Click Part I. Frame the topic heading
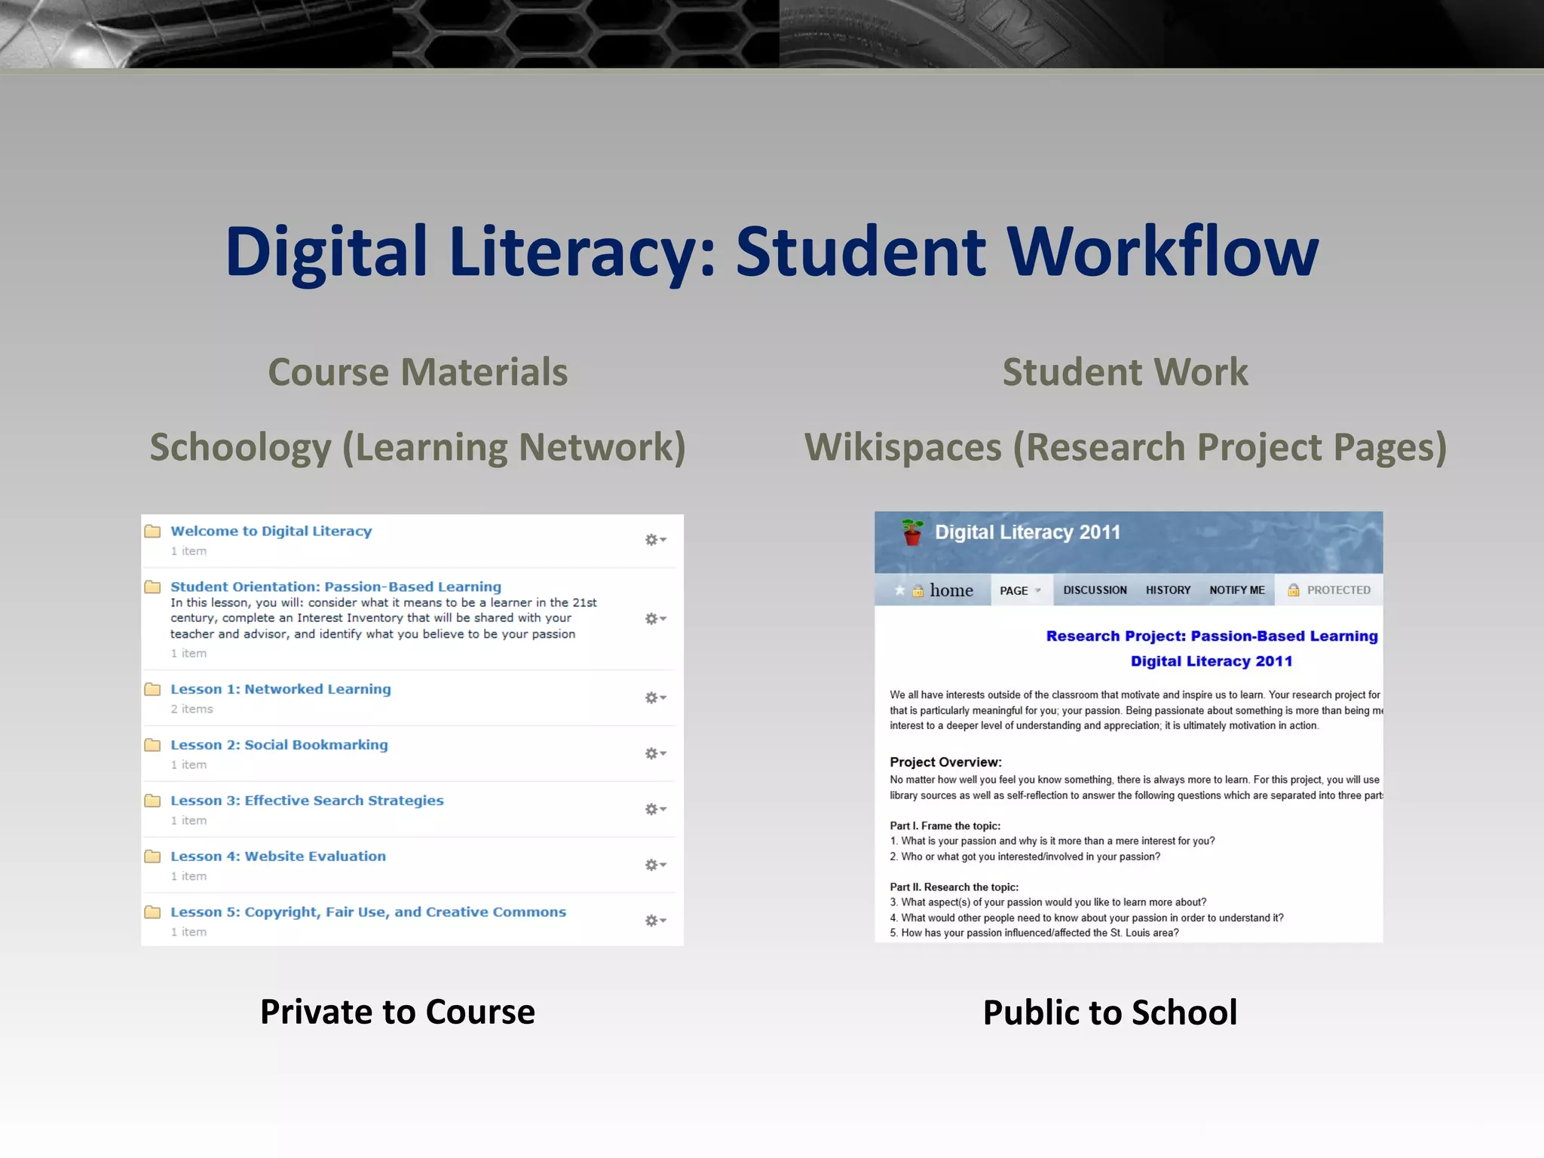 tap(945, 826)
